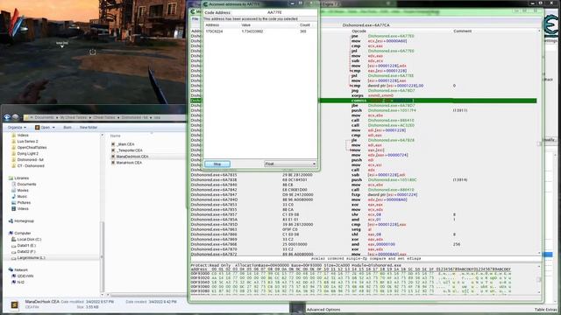Select the _Teleporter.CEA file

[x=129, y=150]
